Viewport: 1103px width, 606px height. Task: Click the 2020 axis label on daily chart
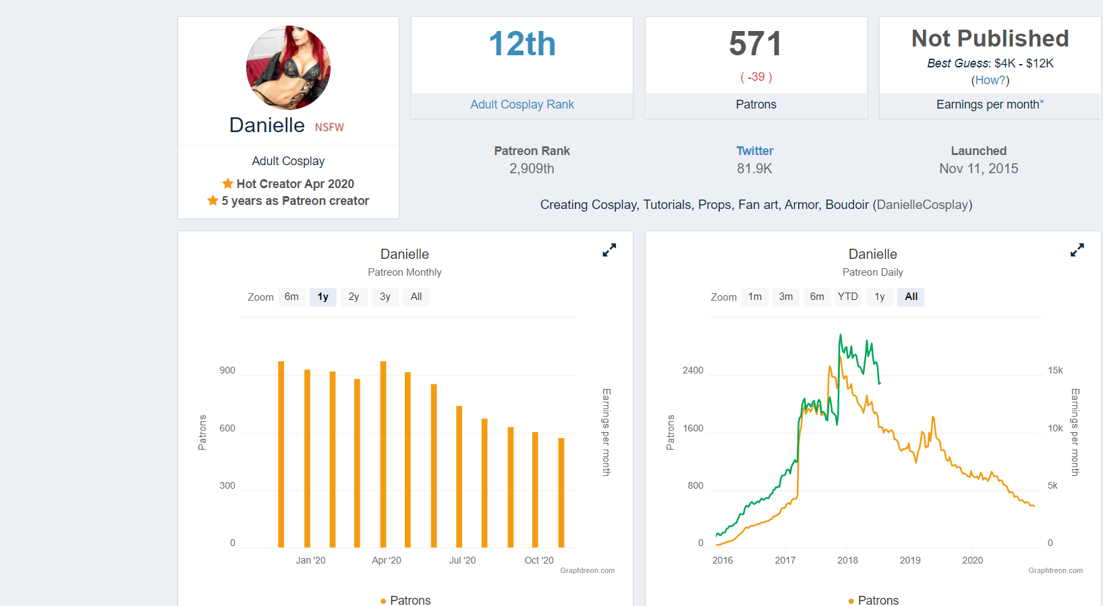[x=972, y=560]
